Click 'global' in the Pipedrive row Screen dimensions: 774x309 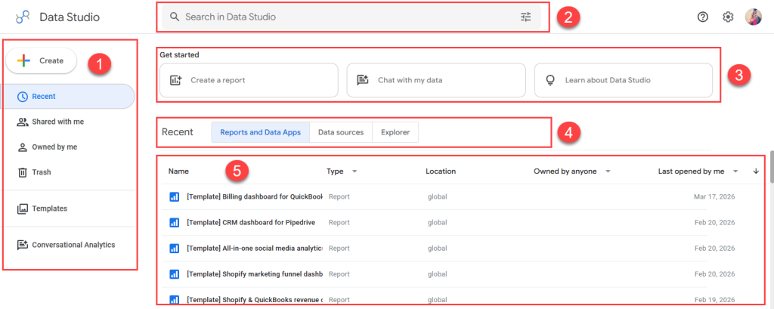point(438,223)
